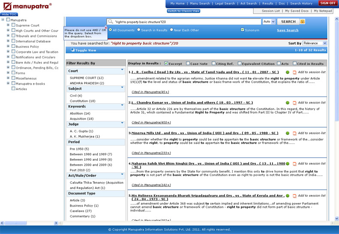
Task: Click the magnifier icon in search box
Action: click(110, 21)
